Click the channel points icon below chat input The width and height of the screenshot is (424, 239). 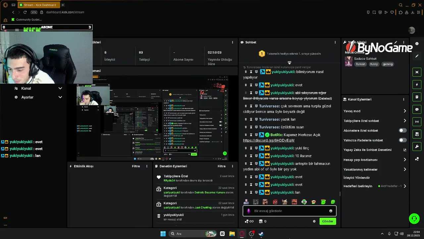tap(247, 221)
